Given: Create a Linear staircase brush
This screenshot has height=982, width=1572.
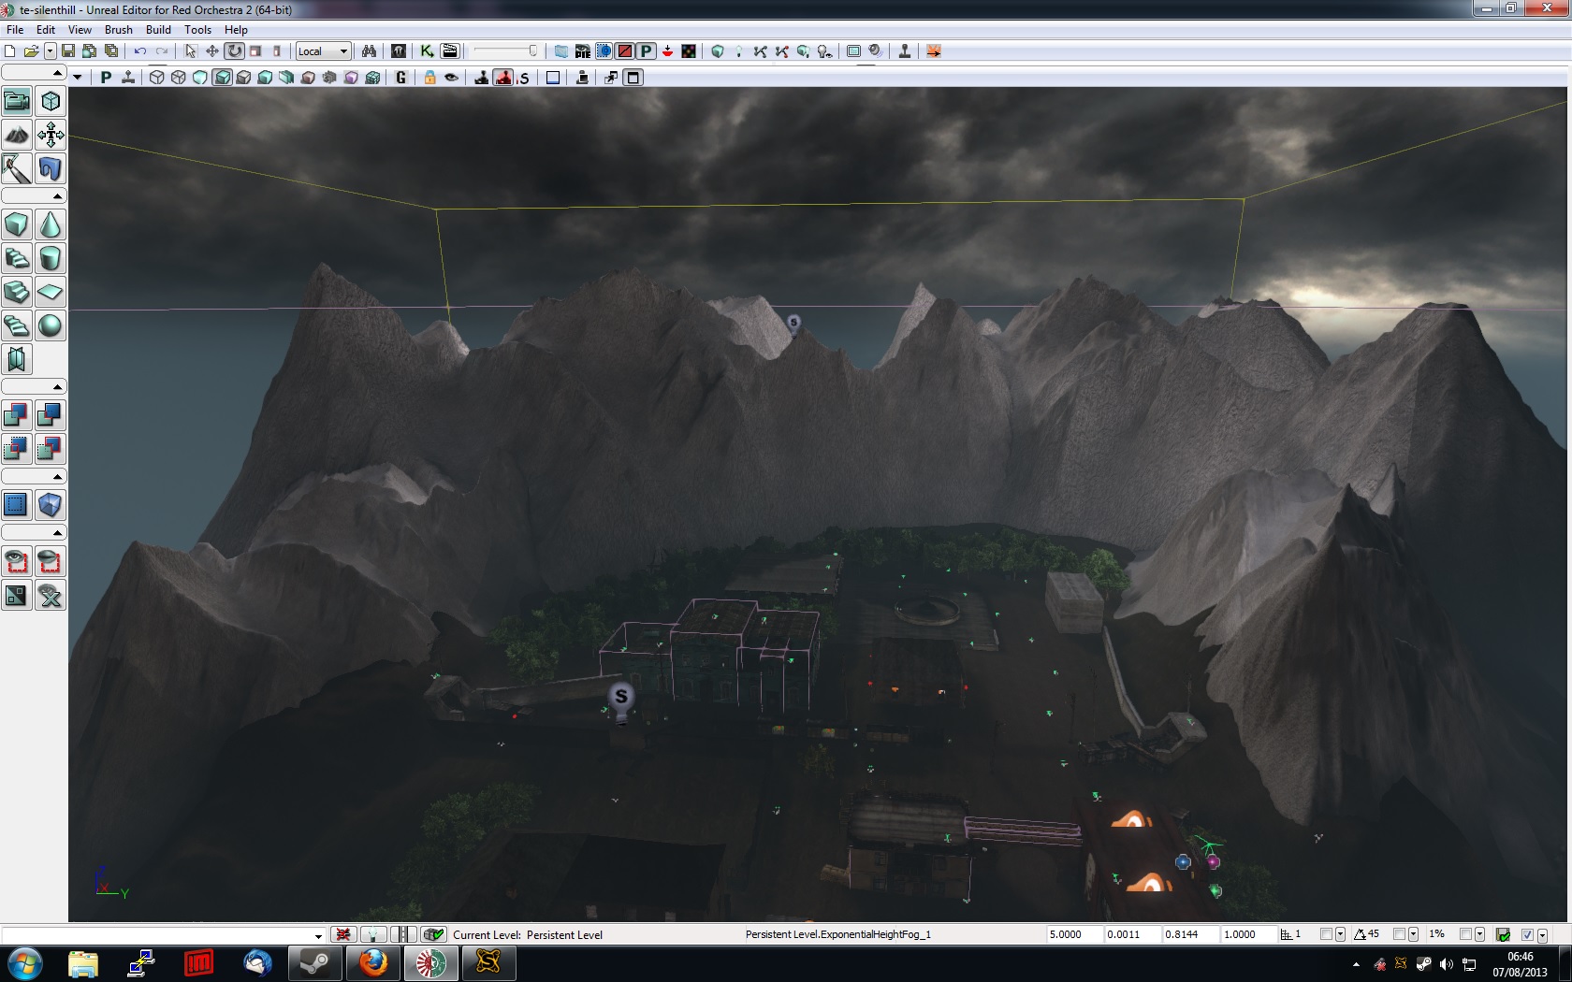Looking at the screenshot, I should [x=17, y=292].
